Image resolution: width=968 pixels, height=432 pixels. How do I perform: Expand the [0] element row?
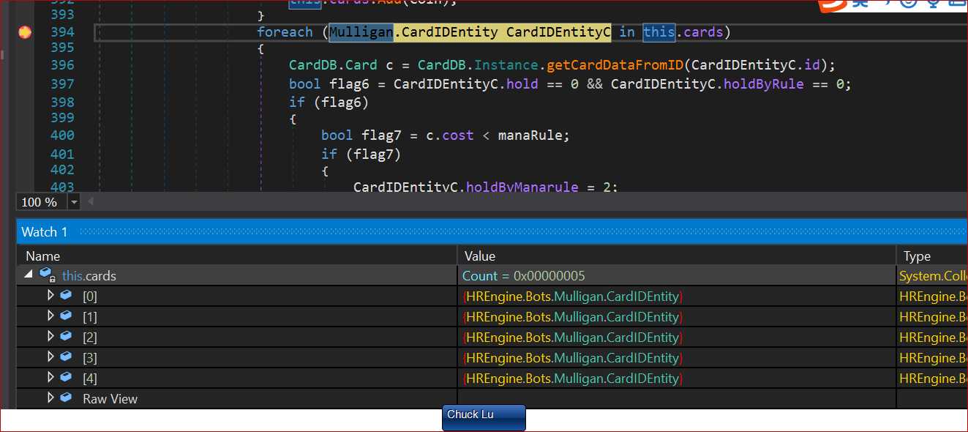coord(50,295)
